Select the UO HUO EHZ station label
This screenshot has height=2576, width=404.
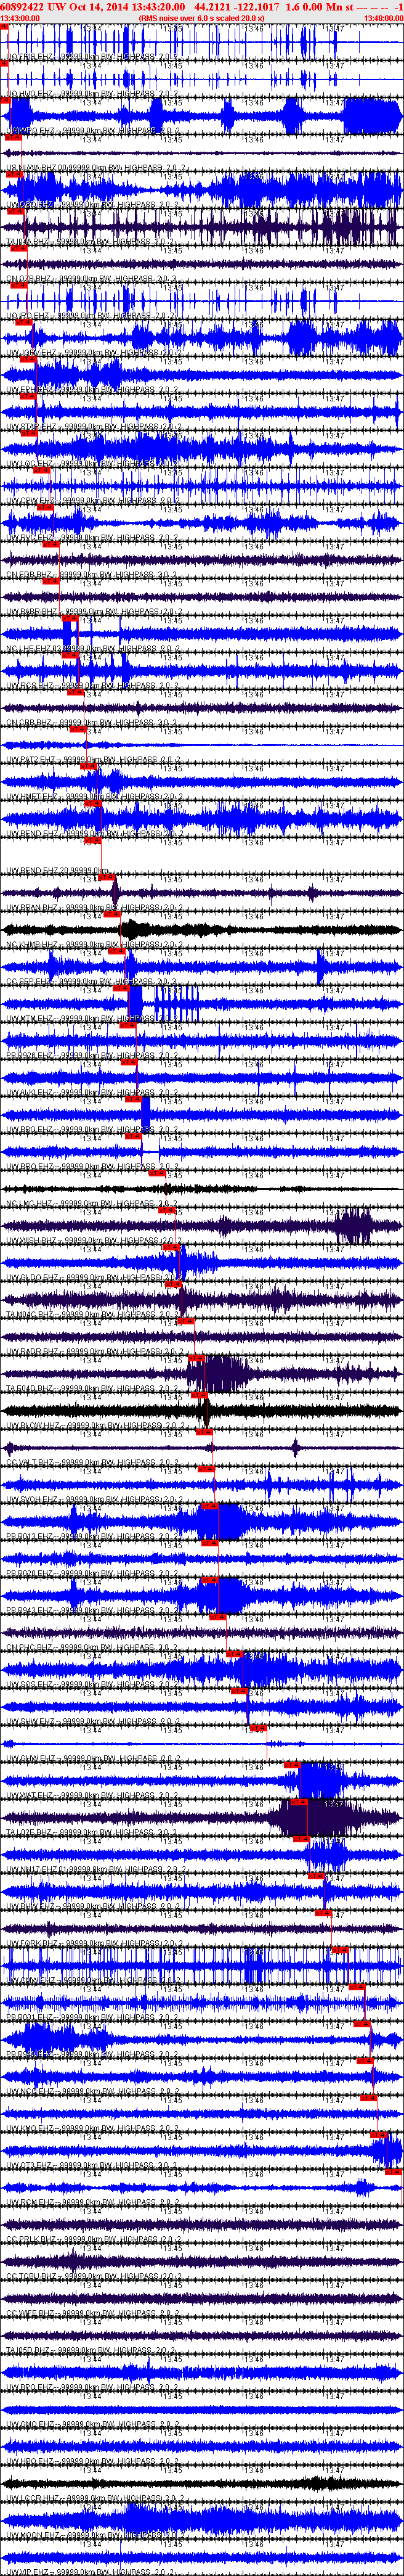tap(93, 94)
